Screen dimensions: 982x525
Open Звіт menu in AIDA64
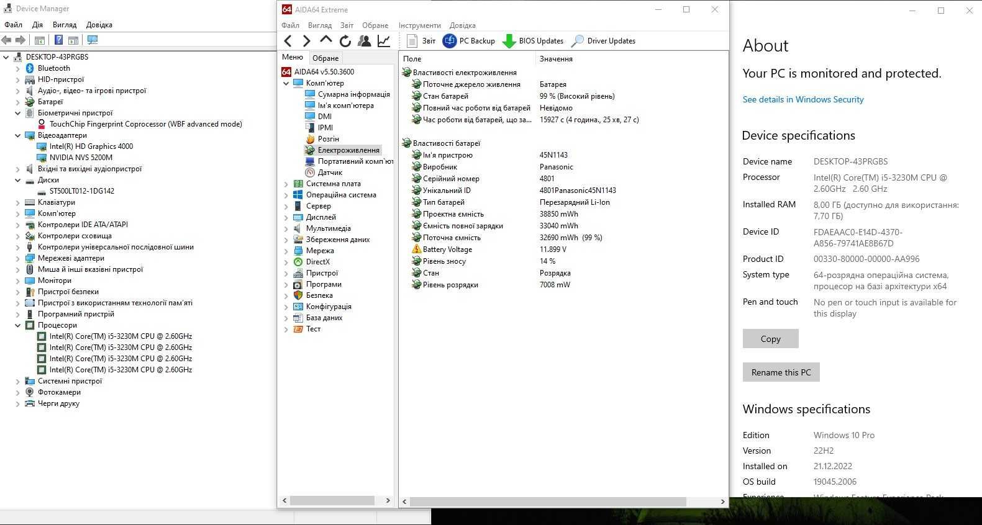pyautogui.click(x=347, y=25)
